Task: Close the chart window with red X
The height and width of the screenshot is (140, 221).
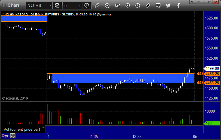Action: point(216,2)
